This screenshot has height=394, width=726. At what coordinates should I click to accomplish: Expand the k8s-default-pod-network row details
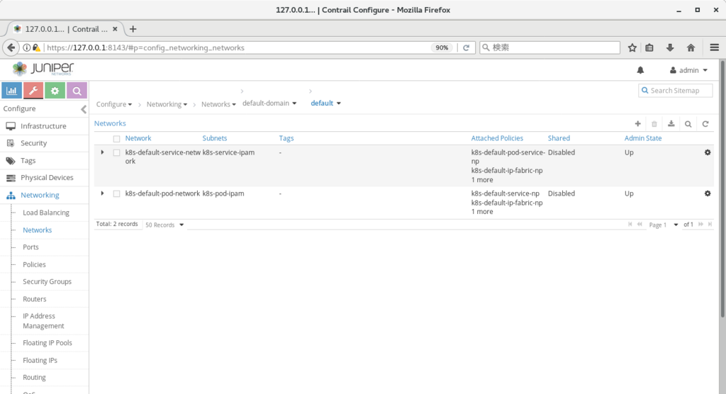coord(102,193)
